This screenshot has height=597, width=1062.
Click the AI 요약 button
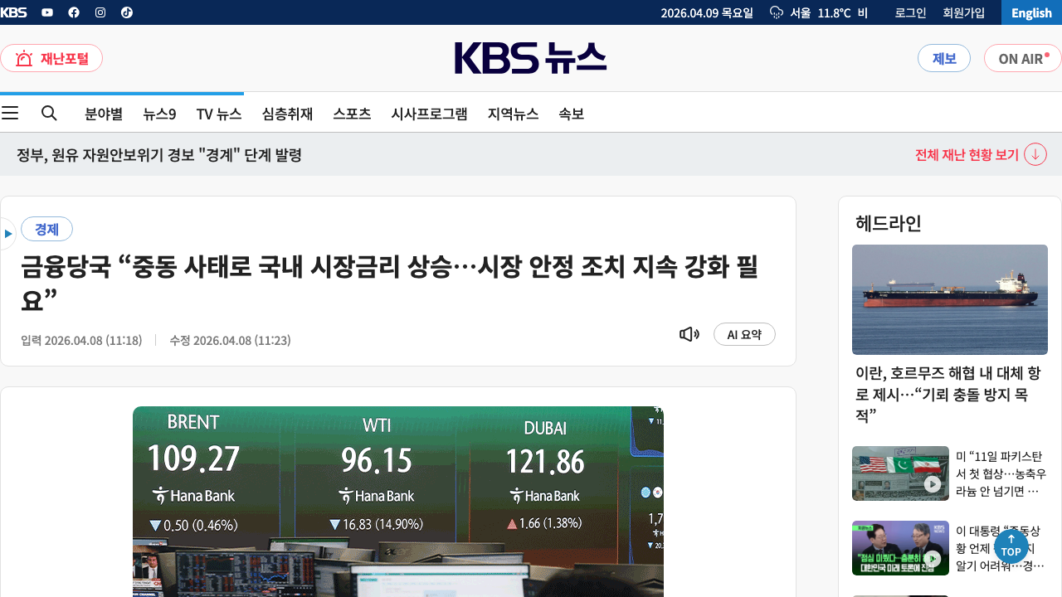pos(744,334)
